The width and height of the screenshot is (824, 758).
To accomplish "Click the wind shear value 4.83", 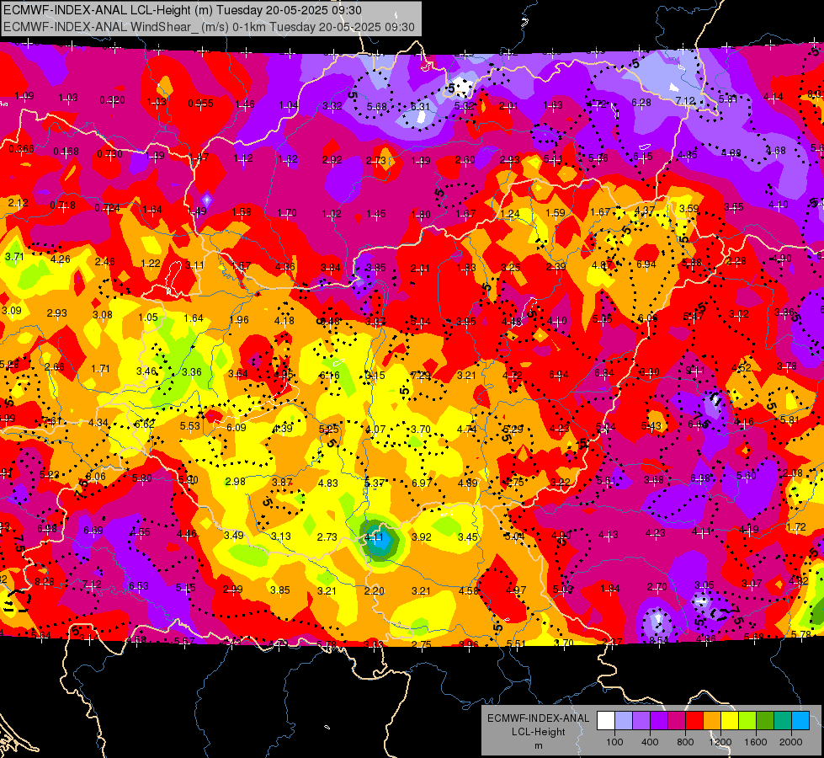I will (328, 483).
